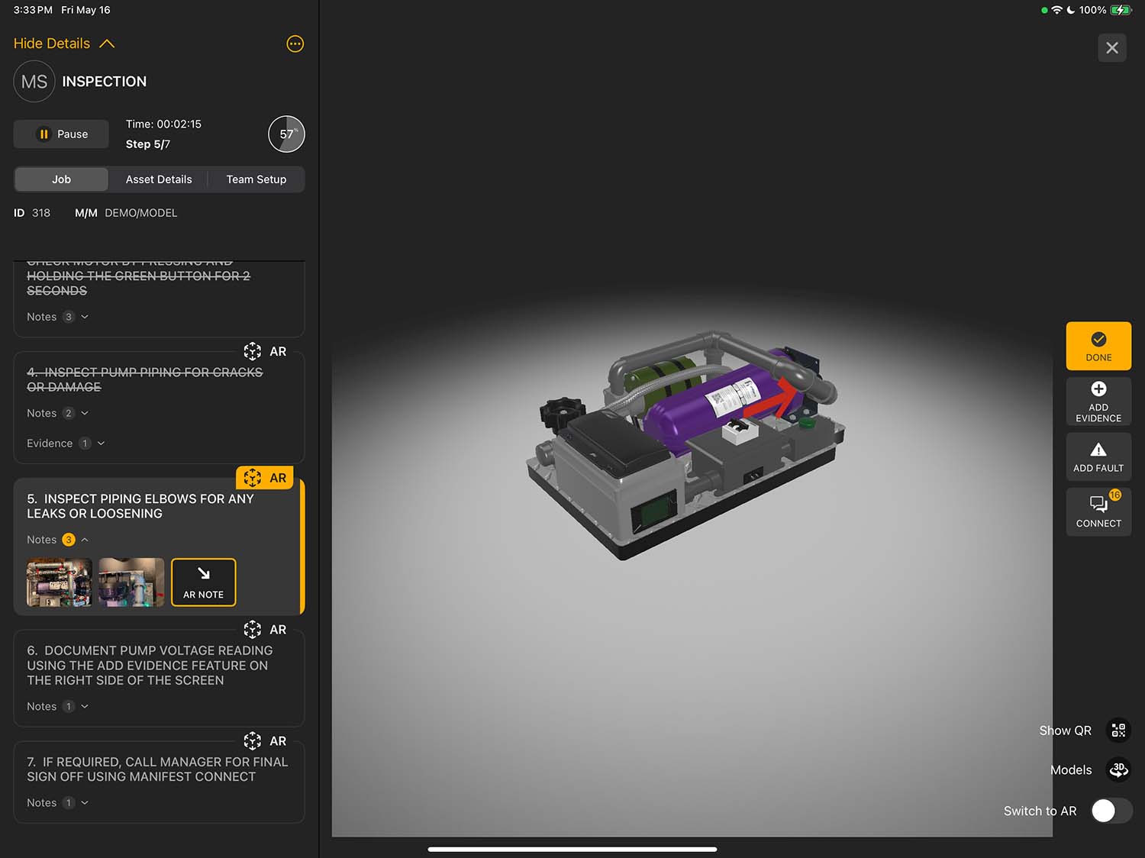Viewport: 1145px width, 858px height.
Task: Pause the inspection timer
Action: tap(61, 134)
